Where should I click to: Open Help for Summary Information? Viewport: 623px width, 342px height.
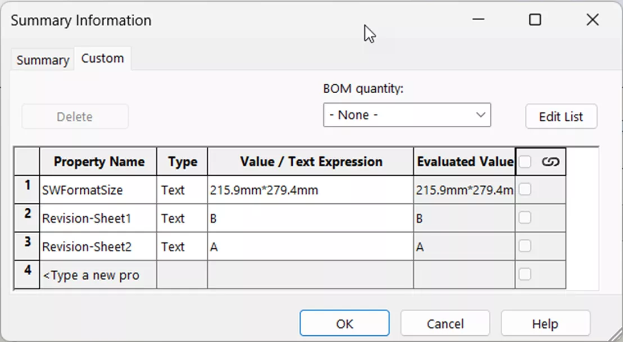pyautogui.click(x=545, y=323)
